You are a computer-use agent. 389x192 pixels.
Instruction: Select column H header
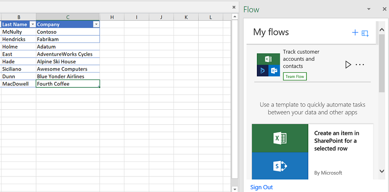pos(112,17)
